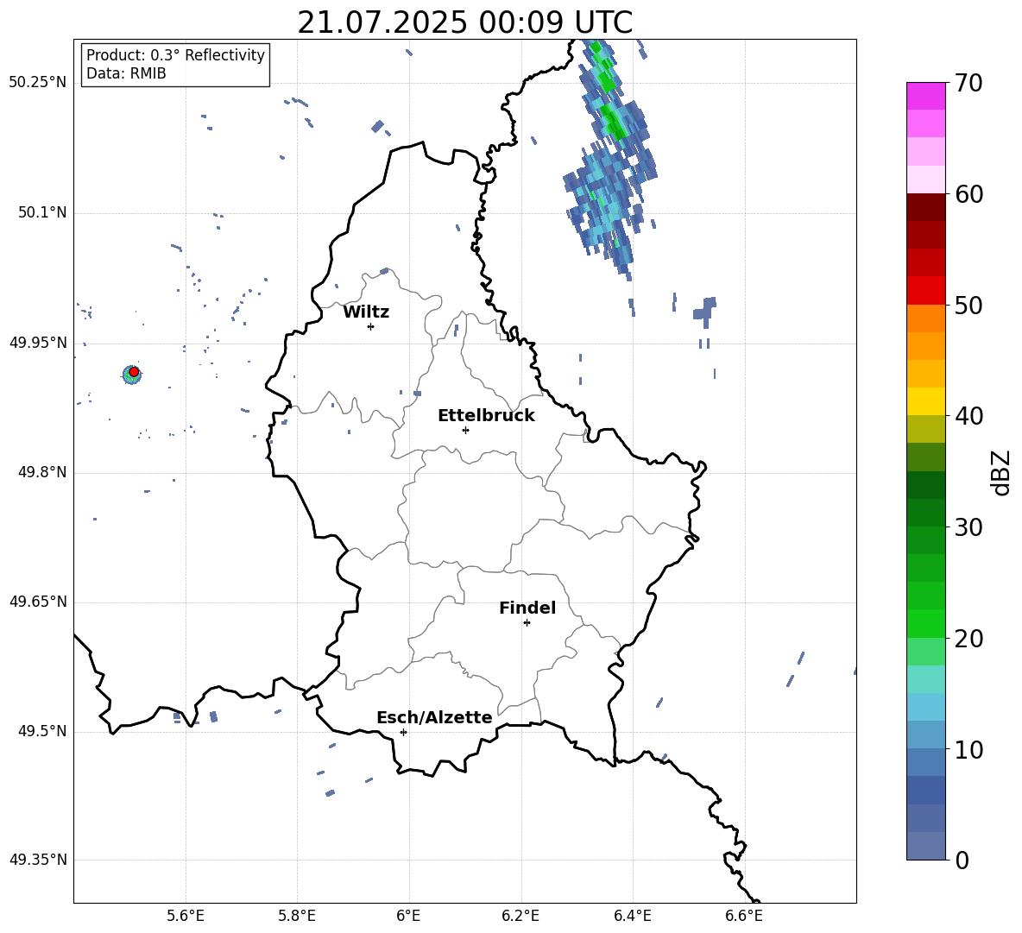Click the 'Product: 0.3° Reflectivity' text

click(x=175, y=55)
